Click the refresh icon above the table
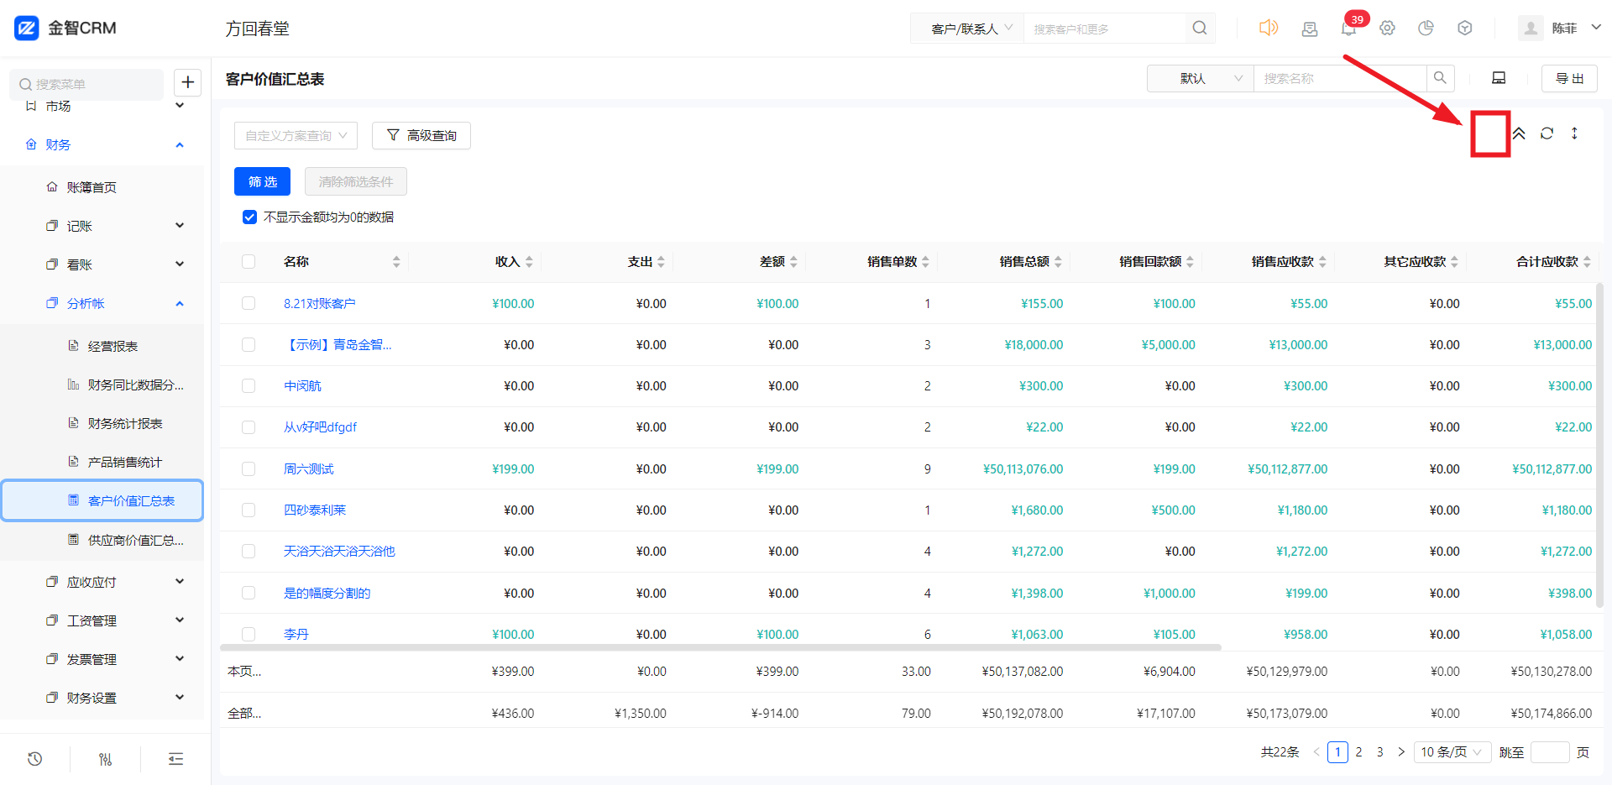Image resolution: width=1612 pixels, height=785 pixels. 1547,133
